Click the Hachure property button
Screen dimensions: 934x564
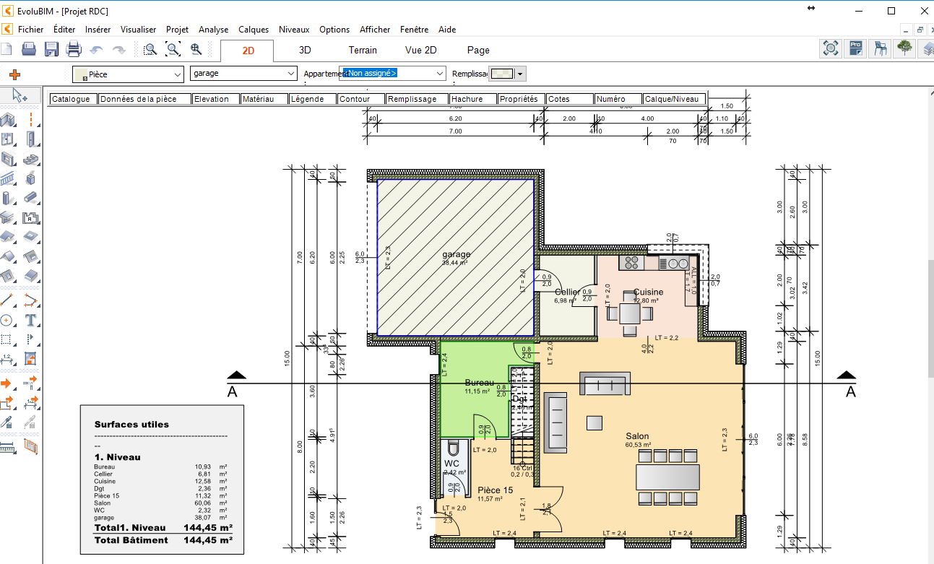[472, 99]
